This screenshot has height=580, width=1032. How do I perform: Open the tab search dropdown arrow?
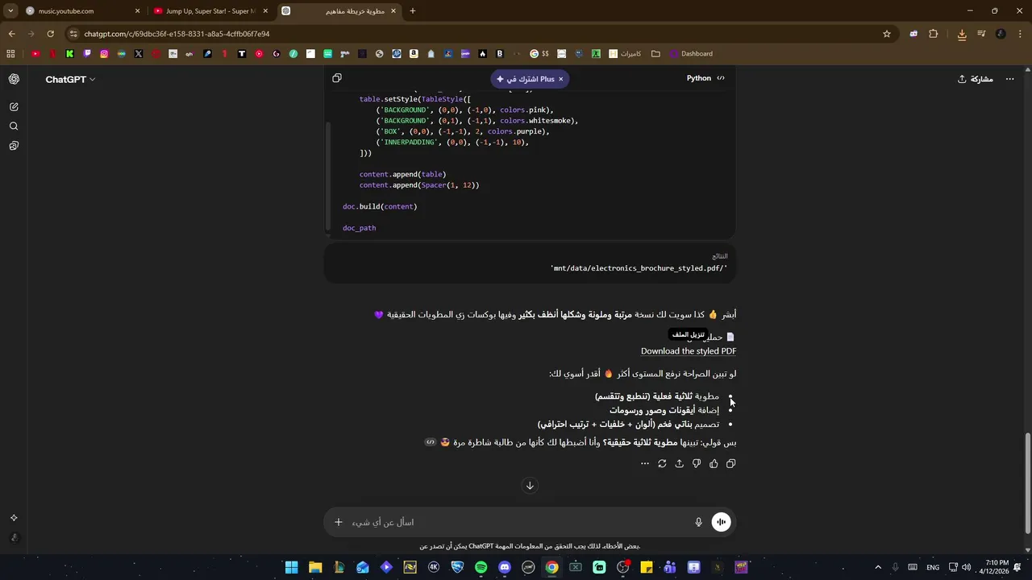coord(10,11)
